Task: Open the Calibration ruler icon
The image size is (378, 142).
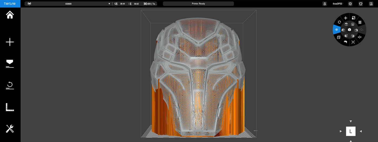Action: pyautogui.click(x=10, y=107)
